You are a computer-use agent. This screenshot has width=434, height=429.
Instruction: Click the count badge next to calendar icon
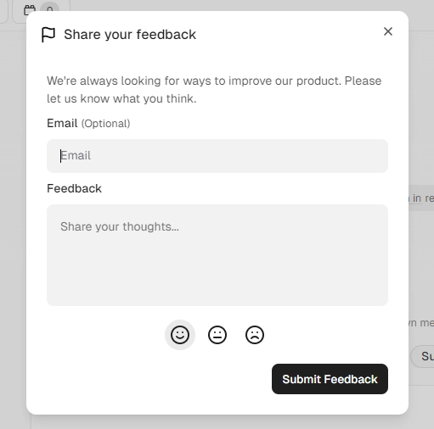tap(50, 8)
